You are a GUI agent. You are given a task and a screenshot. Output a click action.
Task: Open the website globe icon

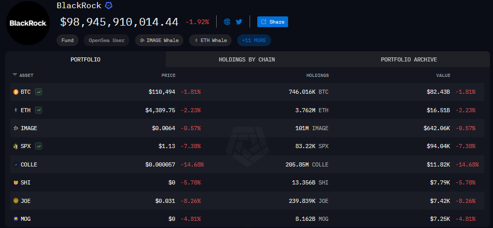227,22
